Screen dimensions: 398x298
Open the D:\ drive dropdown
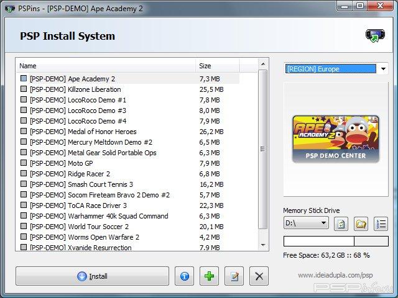[306, 223]
